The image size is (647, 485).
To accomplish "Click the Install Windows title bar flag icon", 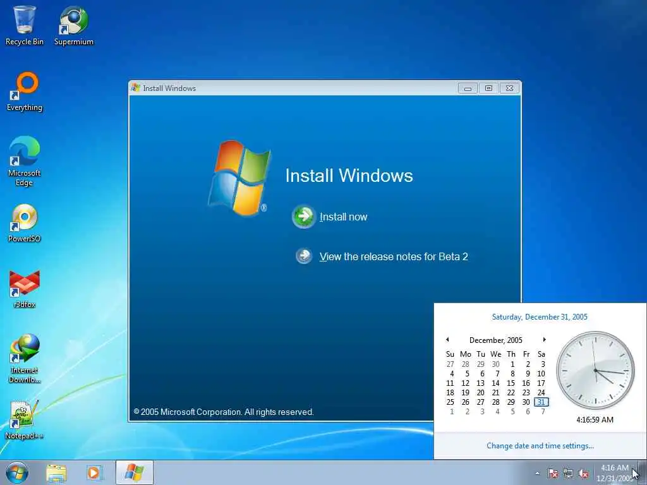I will (x=135, y=88).
